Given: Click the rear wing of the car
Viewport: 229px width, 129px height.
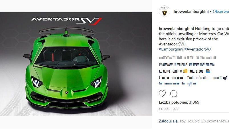Looking at the screenshot, I should click(66, 31).
